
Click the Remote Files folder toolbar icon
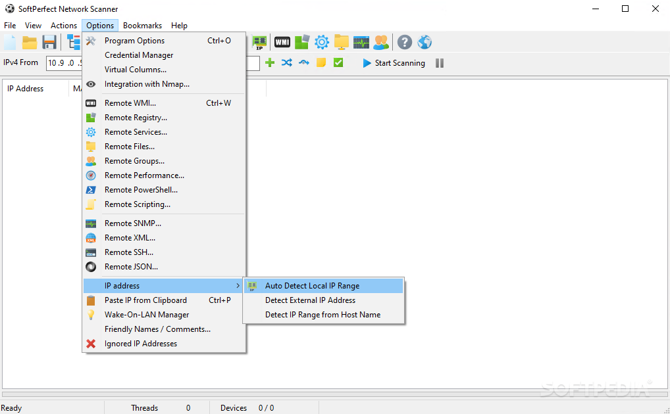point(342,42)
